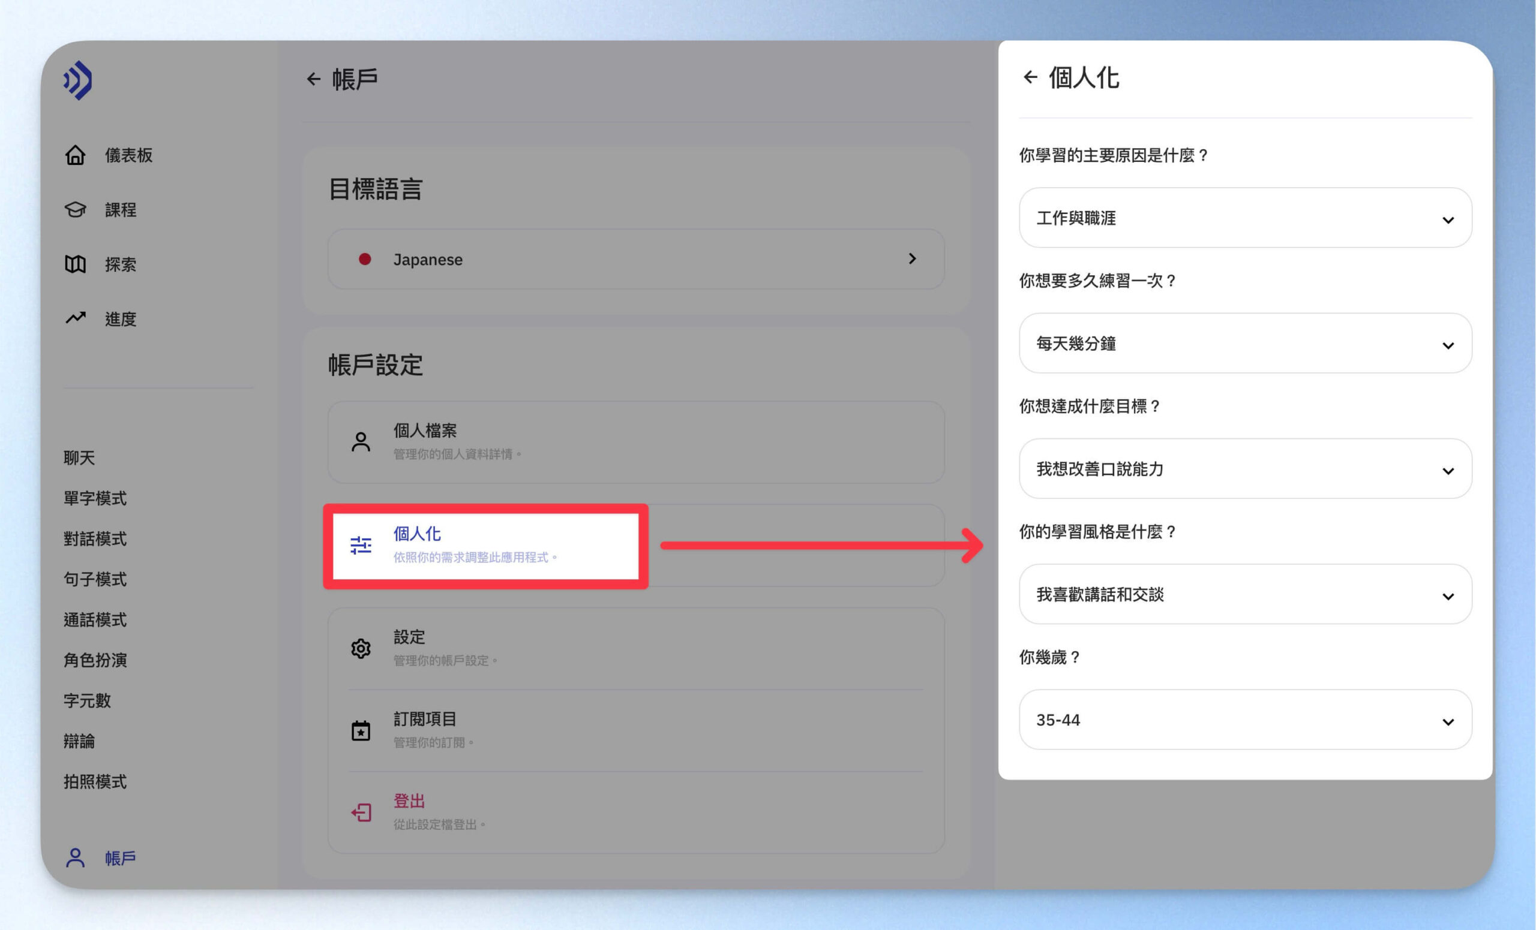Click the calendar icon in 訂閱項目 row

(x=361, y=730)
